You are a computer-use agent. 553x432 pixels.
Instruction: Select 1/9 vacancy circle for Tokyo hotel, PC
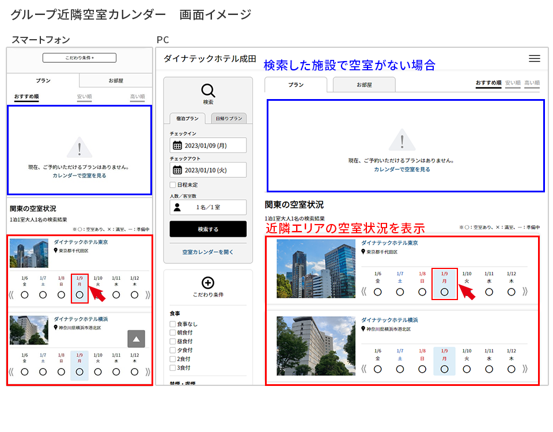444,292
